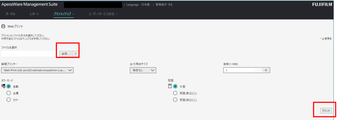Viewport: 337px width, 120px height.
Task: Click the Webプリント heading text
Action: click(15, 26)
